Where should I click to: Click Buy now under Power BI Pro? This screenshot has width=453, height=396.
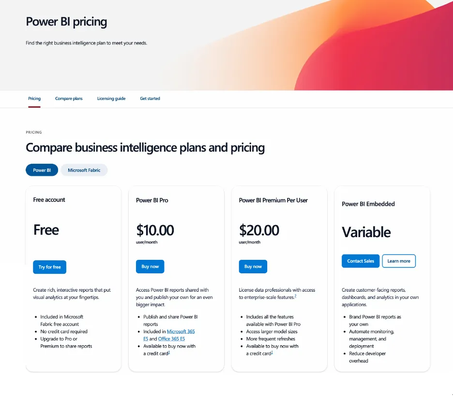tap(150, 266)
